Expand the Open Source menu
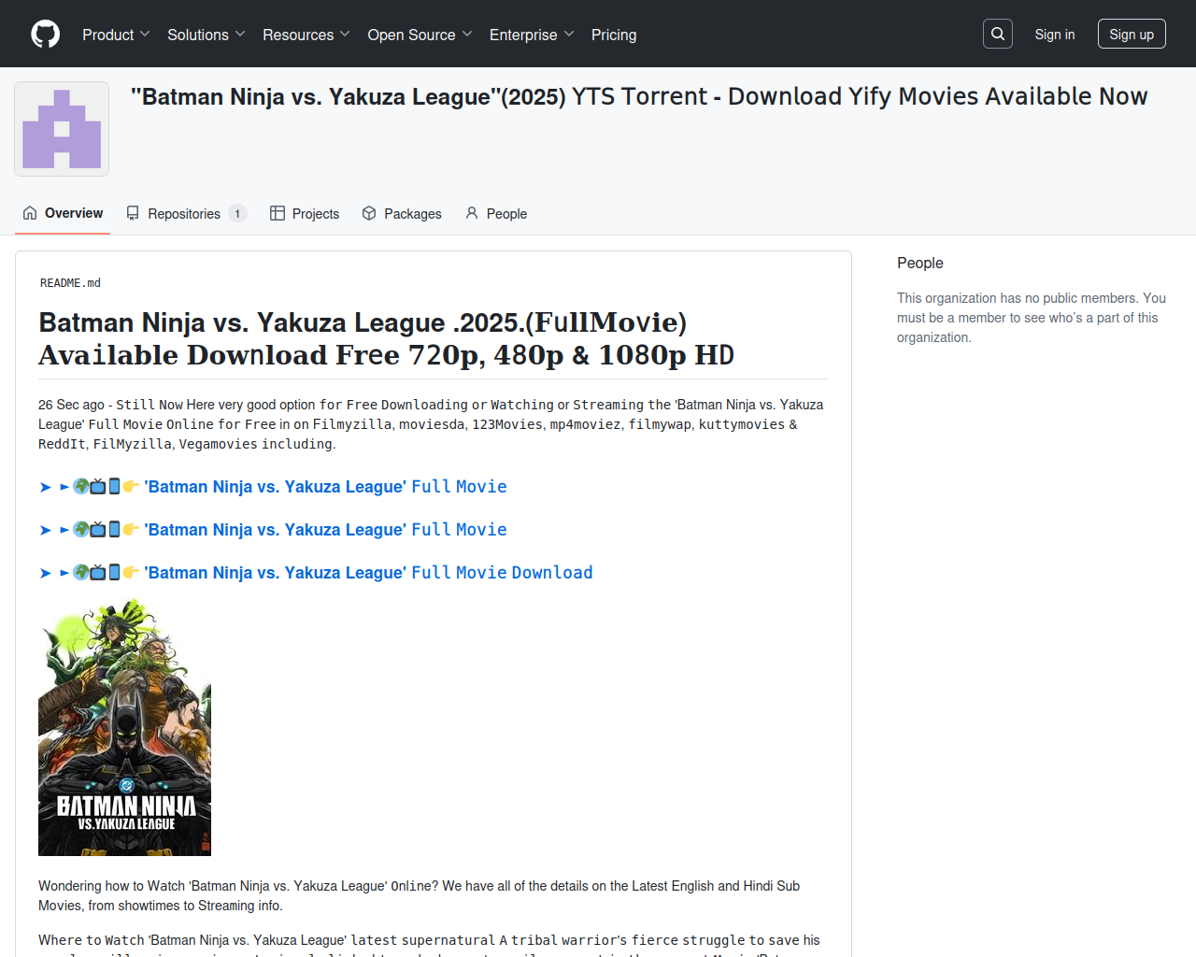 pos(420,35)
